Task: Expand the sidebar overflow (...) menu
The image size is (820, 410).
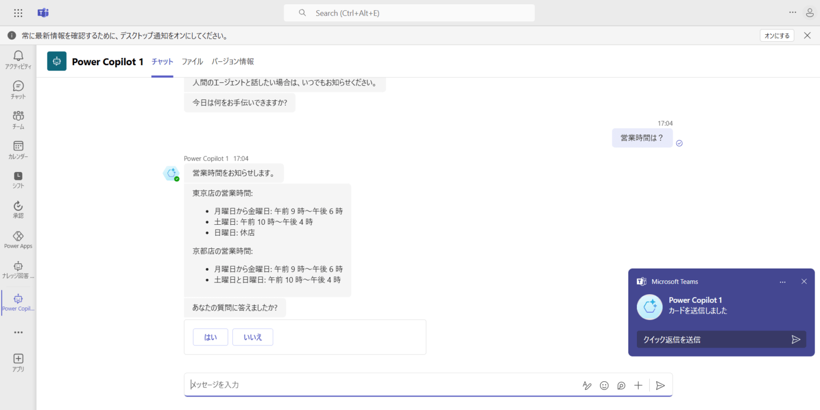Action: (x=18, y=332)
